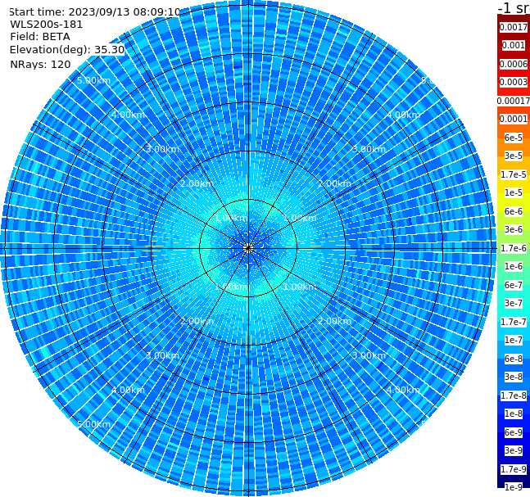Click the 6e-7 colorbar value
The height and width of the screenshot is (497, 530).
pos(514,285)
